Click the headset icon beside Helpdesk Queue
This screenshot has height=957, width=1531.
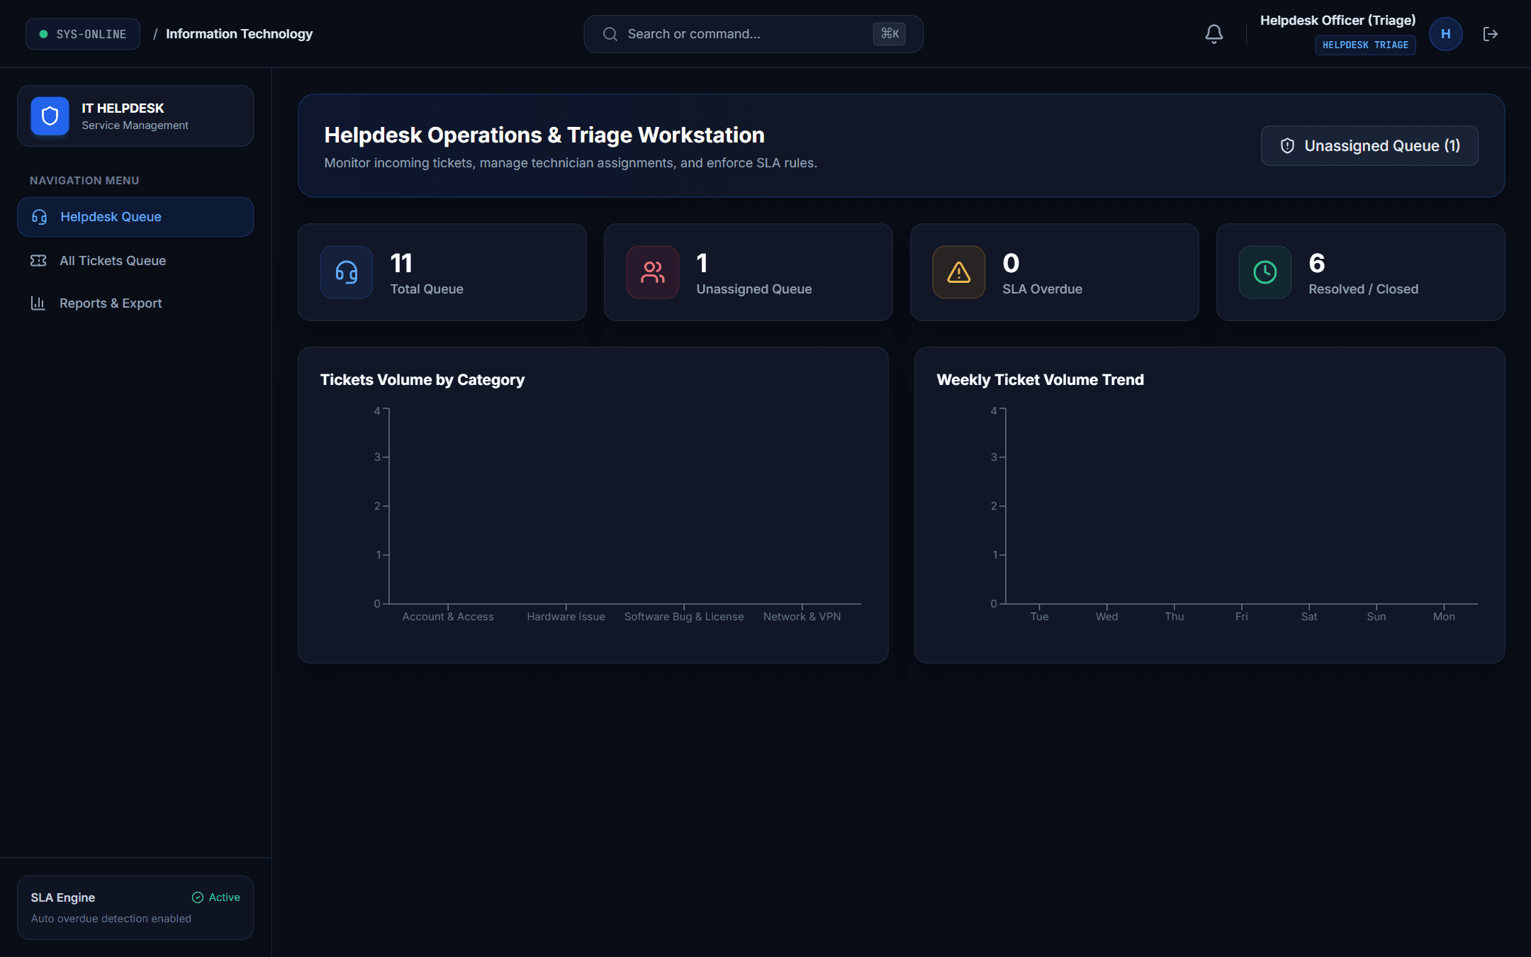(39, 217)
